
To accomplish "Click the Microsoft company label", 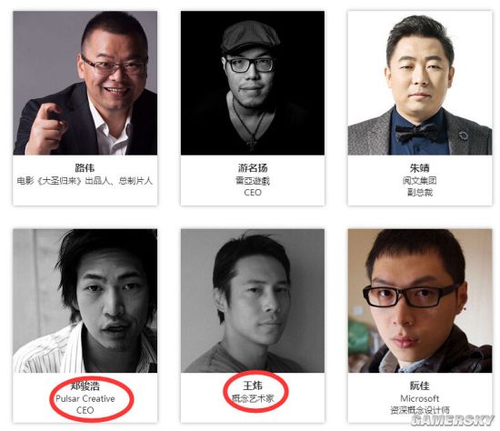I will (x=420, y=398).
